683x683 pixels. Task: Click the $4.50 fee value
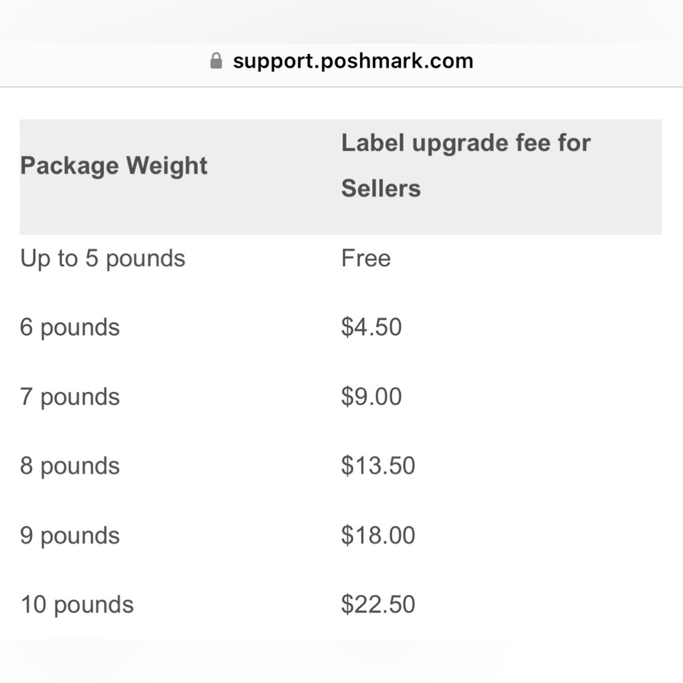(371, 326)
